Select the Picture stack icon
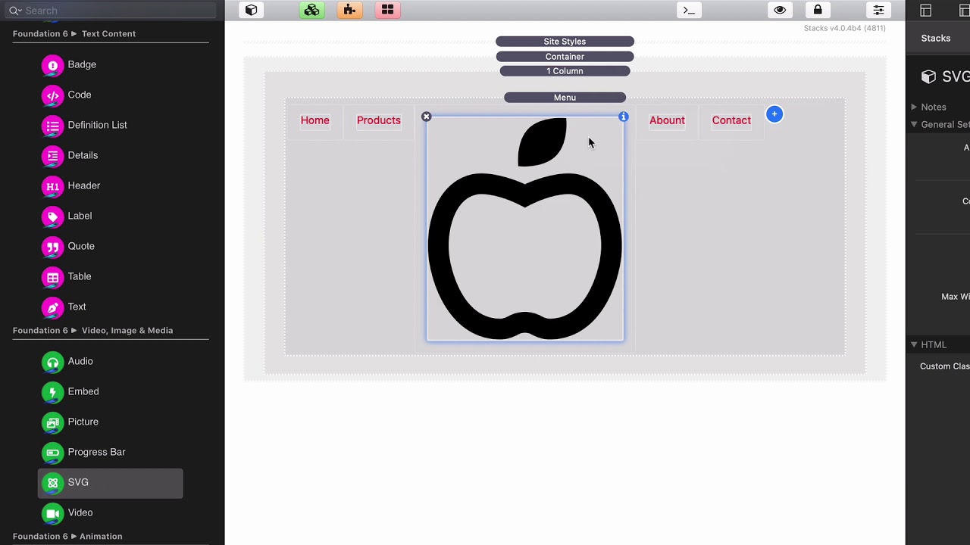The image size is (970, 545). pyautogui.click(x=52, y=422)
